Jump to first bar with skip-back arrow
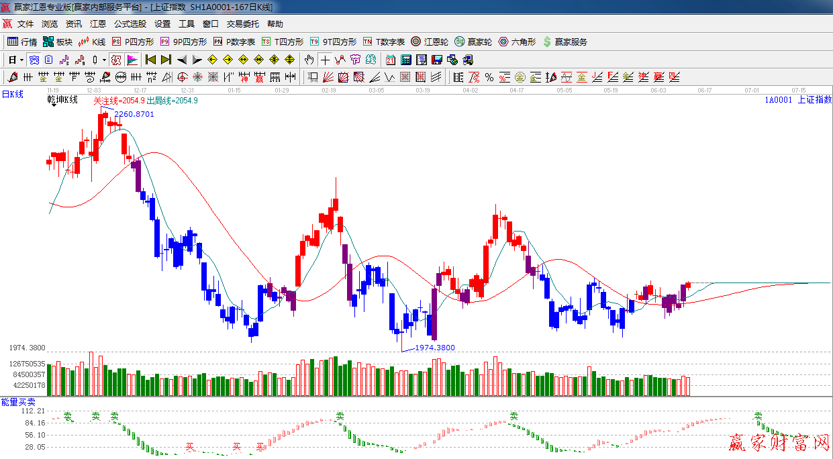833x459 pixels. pos(150,60)
